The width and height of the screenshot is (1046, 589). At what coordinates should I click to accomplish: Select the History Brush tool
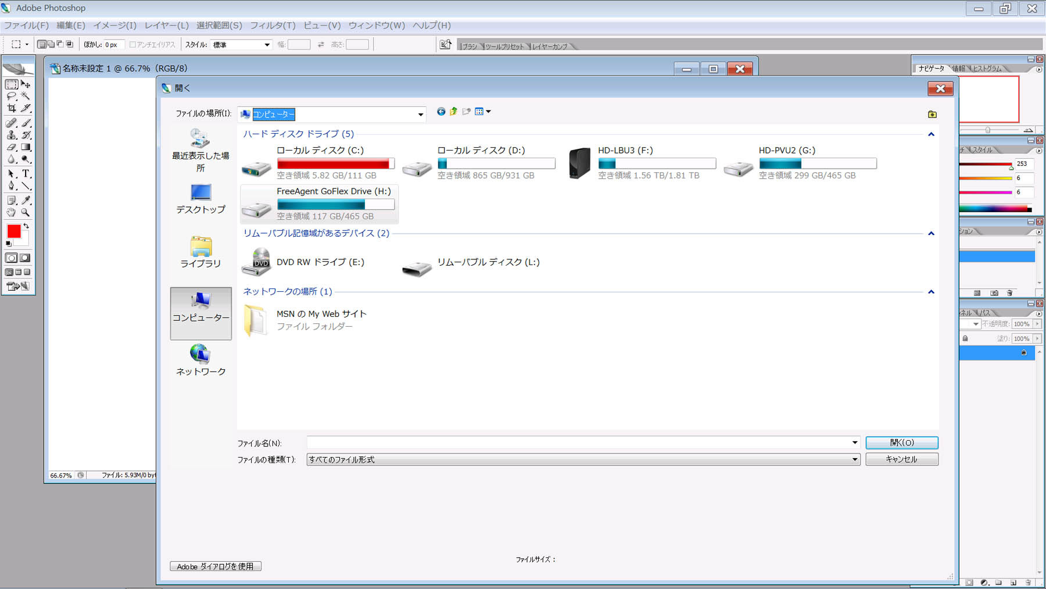(x=26, y=135)
